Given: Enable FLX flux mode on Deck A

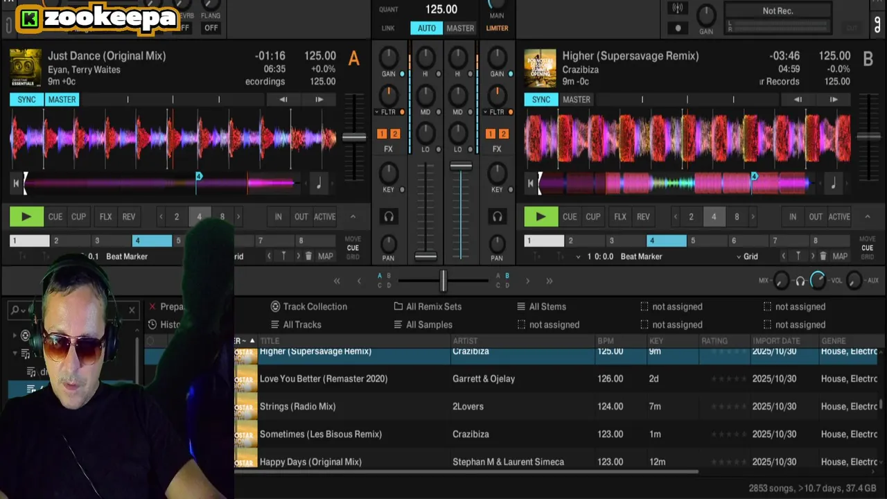Looking at the screenshot, I should 105,217.
